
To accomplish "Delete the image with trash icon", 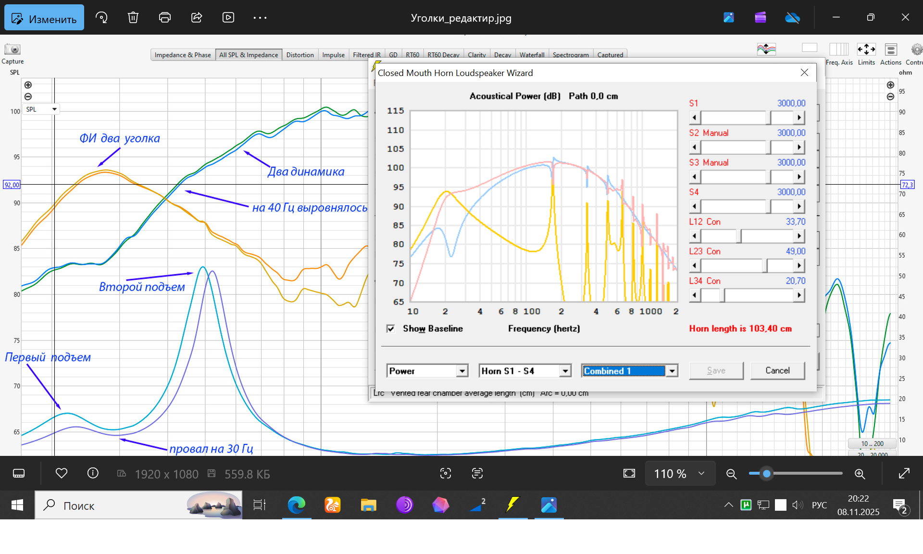I will click(x=133, y=18).
